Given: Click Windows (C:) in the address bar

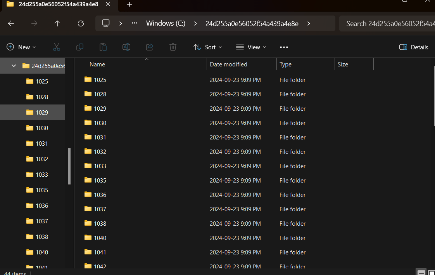Looking at the screenshot, I should coord(166,23).
